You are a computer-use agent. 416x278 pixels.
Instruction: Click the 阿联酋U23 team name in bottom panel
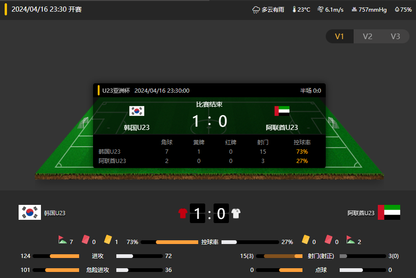tap(361, 213)
